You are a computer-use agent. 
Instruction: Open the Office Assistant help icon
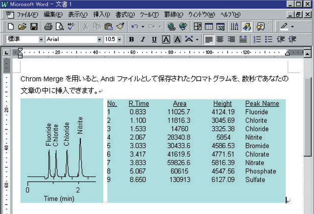pos(260,26)
